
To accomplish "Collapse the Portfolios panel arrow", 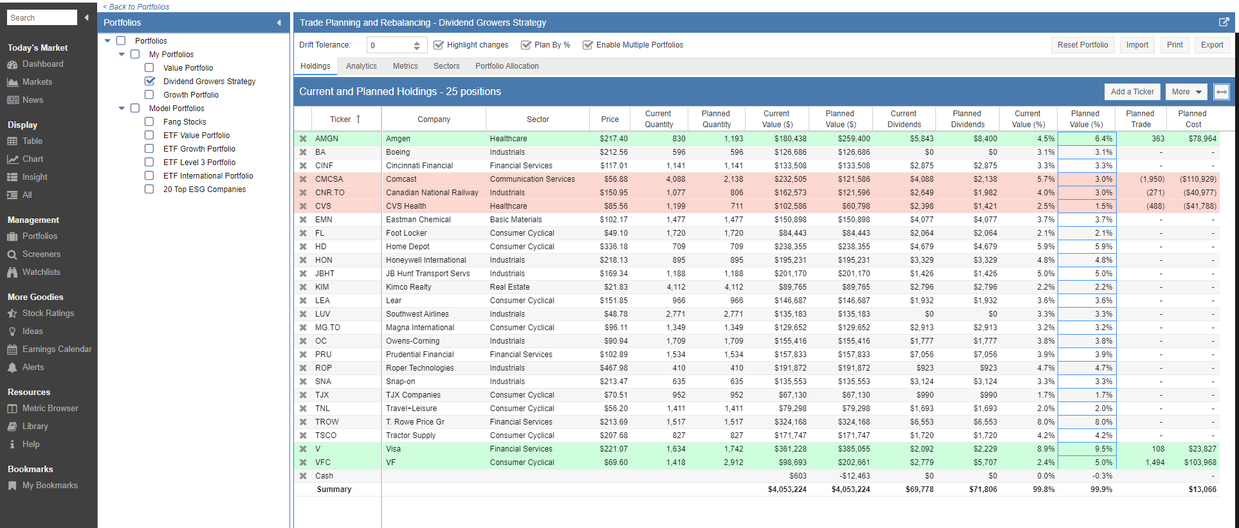I will click(x=279, y=22).
